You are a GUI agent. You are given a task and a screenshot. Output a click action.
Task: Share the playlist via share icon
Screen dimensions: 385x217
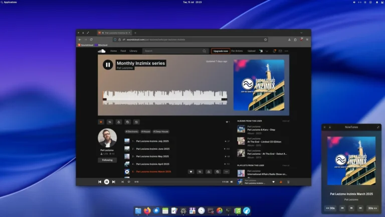119,122
